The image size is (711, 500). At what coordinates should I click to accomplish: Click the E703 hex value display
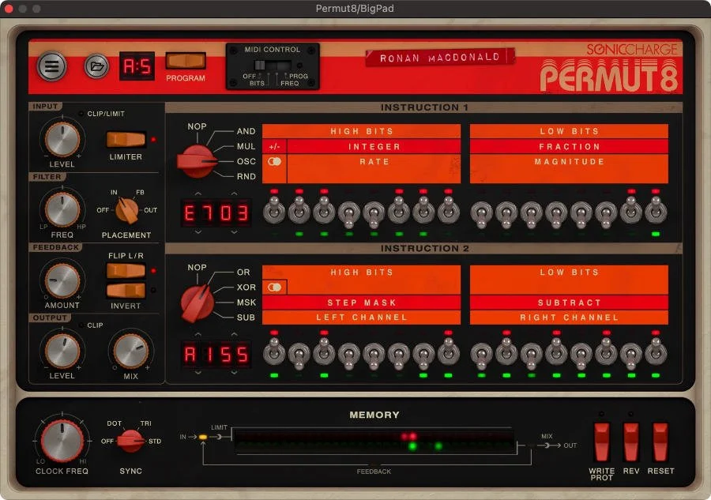[216, 212]
